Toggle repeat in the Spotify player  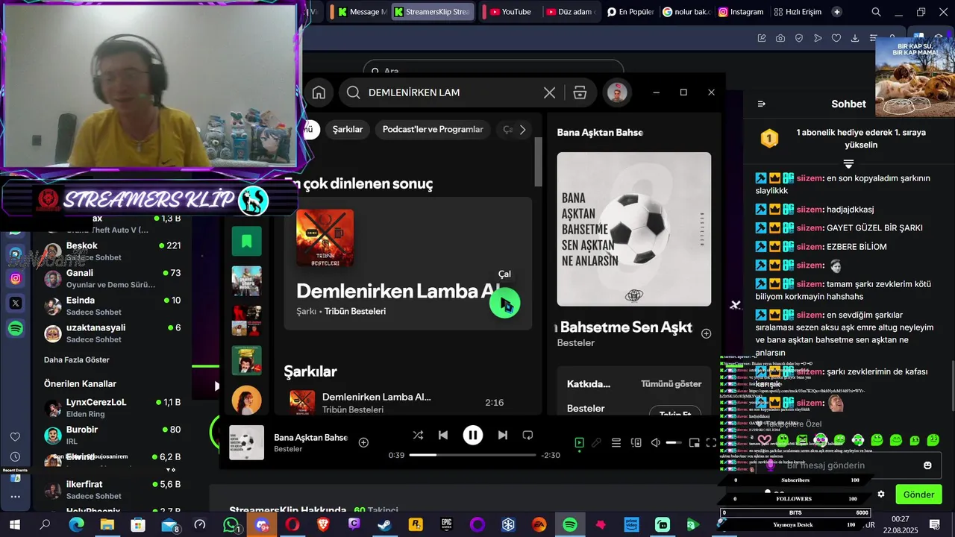(x=527, y=435)
